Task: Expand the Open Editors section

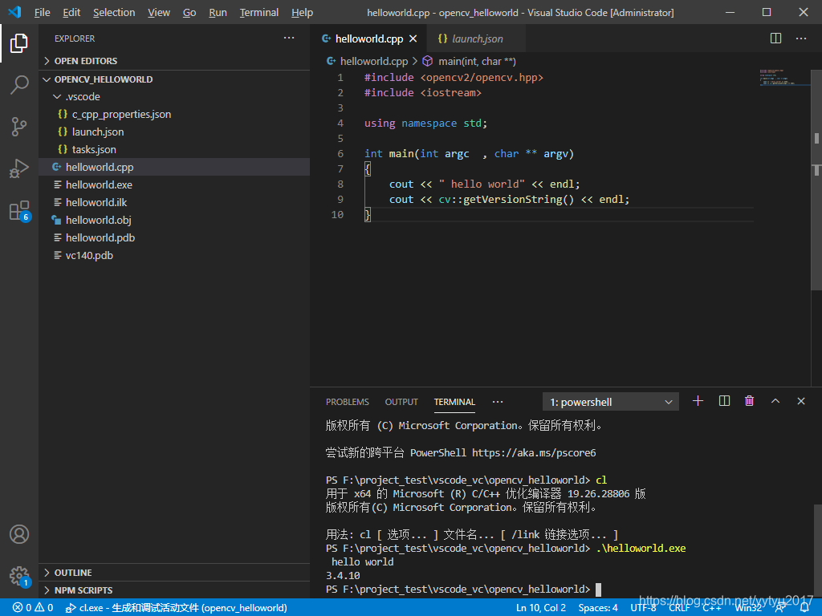Action: 174,61
